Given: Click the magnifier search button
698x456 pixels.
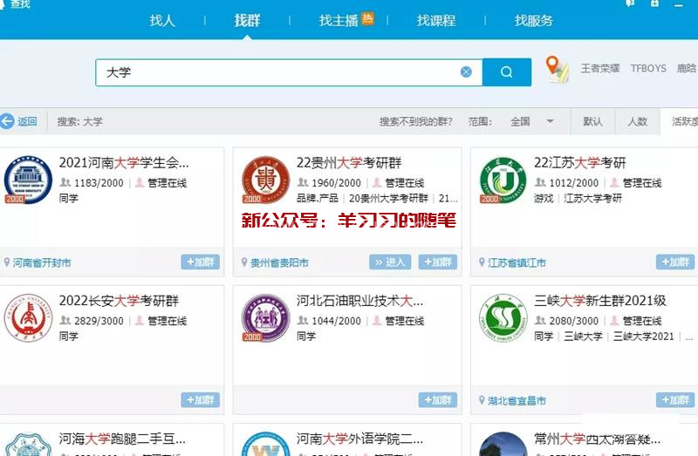Looking at the screenshot, I should click(x=506, y=72).
